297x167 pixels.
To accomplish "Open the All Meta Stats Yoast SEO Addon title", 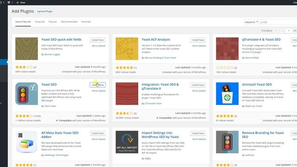I will [x=60, y=135].
